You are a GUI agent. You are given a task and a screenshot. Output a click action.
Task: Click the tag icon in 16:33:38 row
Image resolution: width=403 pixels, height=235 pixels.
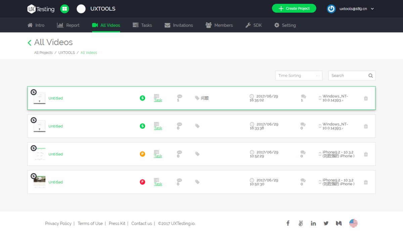click(197, 126)
